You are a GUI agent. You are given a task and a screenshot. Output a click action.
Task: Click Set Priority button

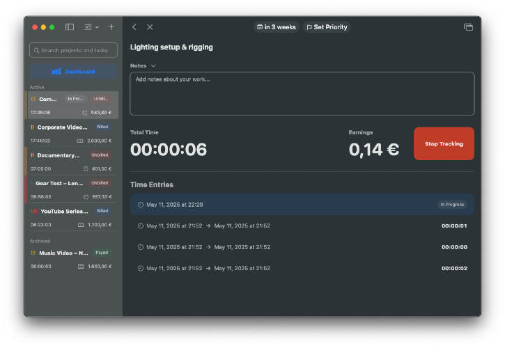327,27
